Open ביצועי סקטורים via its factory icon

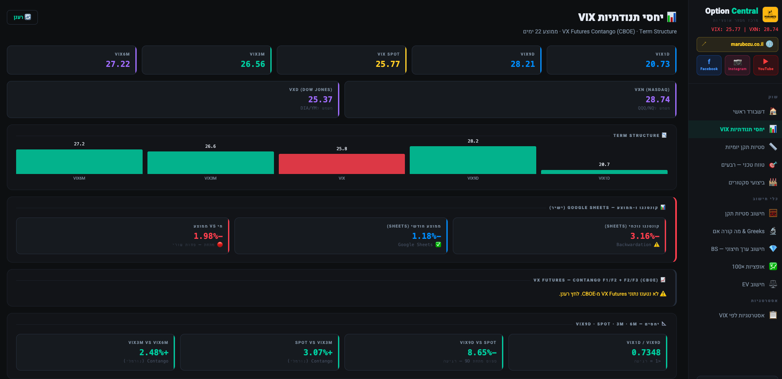coord(773,182)
